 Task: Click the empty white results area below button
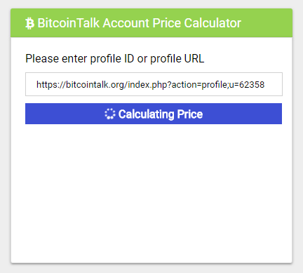(151, 193)
